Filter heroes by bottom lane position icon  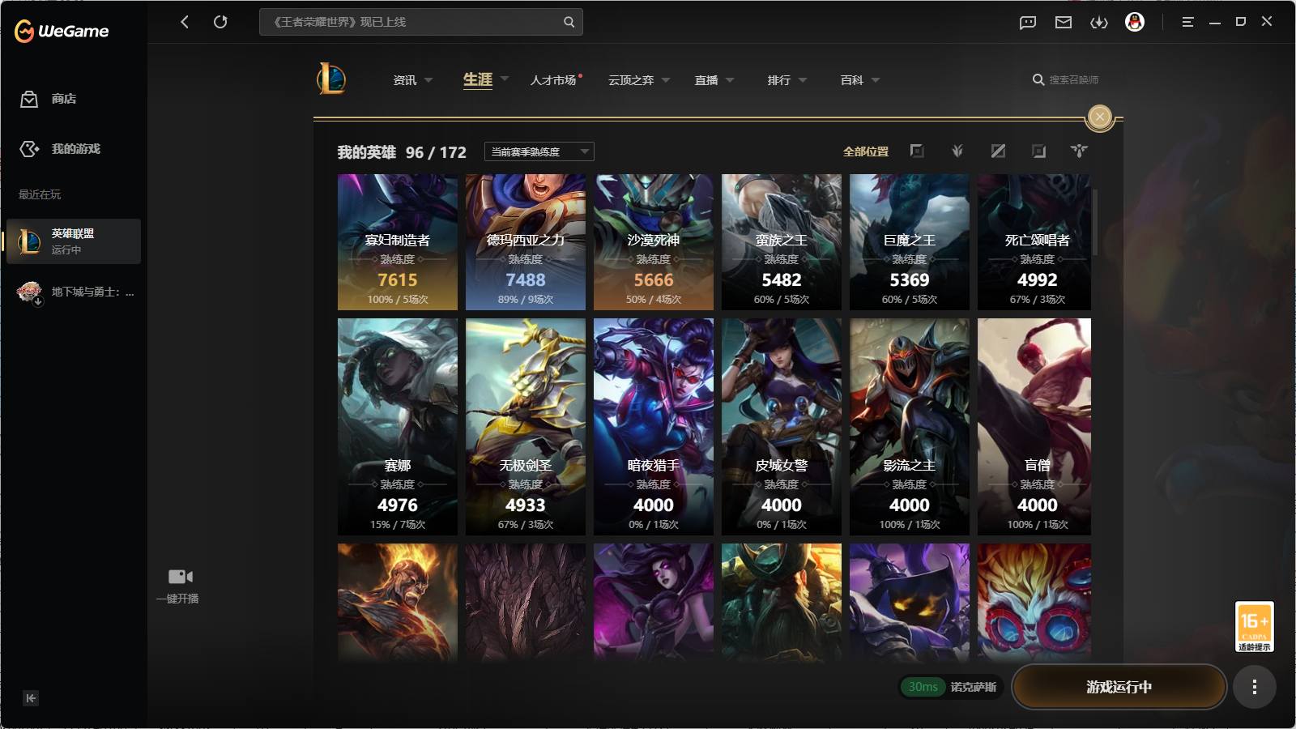coord(1038,151)
